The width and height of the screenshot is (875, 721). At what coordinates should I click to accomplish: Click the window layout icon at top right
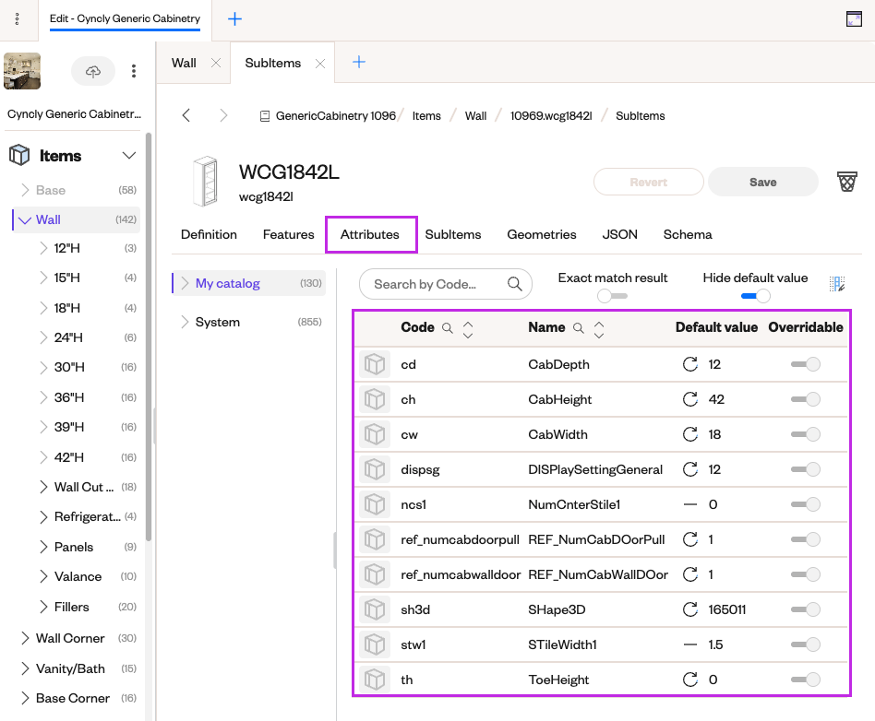pos(854,19)
